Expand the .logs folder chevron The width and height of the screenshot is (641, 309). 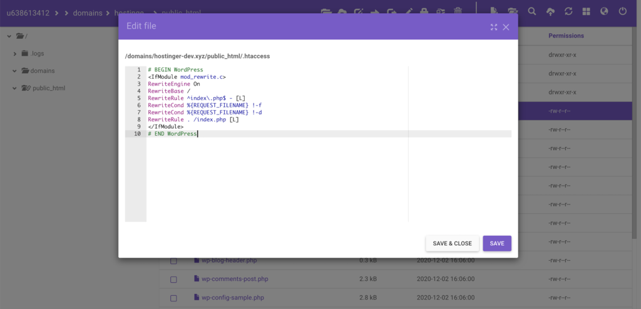click(15, 54)
